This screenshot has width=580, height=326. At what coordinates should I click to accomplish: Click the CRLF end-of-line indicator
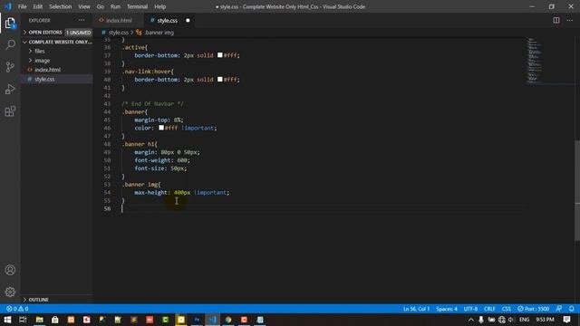489,309
